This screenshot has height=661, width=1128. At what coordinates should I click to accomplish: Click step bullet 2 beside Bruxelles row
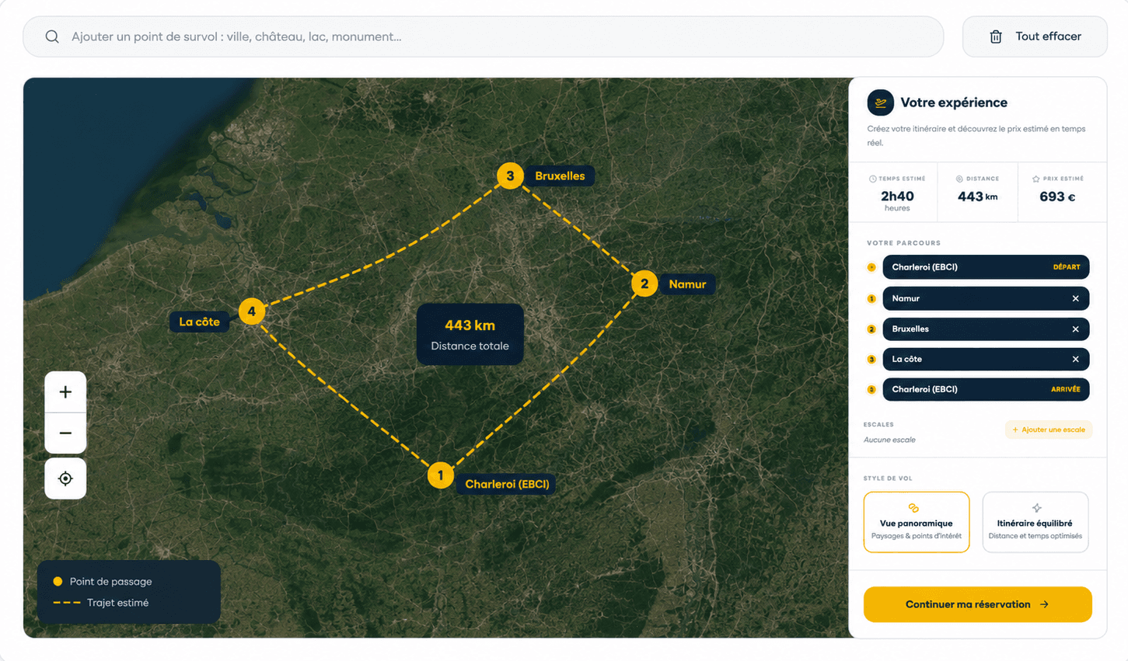click(x=871, y=329)
